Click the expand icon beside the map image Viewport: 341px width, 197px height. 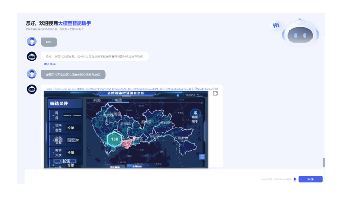(215, 93)
